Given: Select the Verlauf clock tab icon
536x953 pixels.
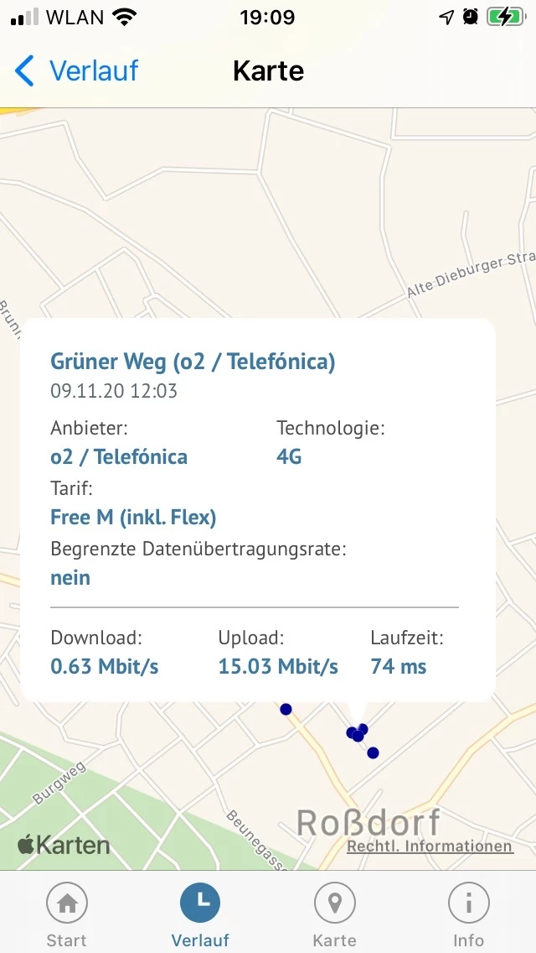Looking at the screenshot, I should [x=200, y=904].
